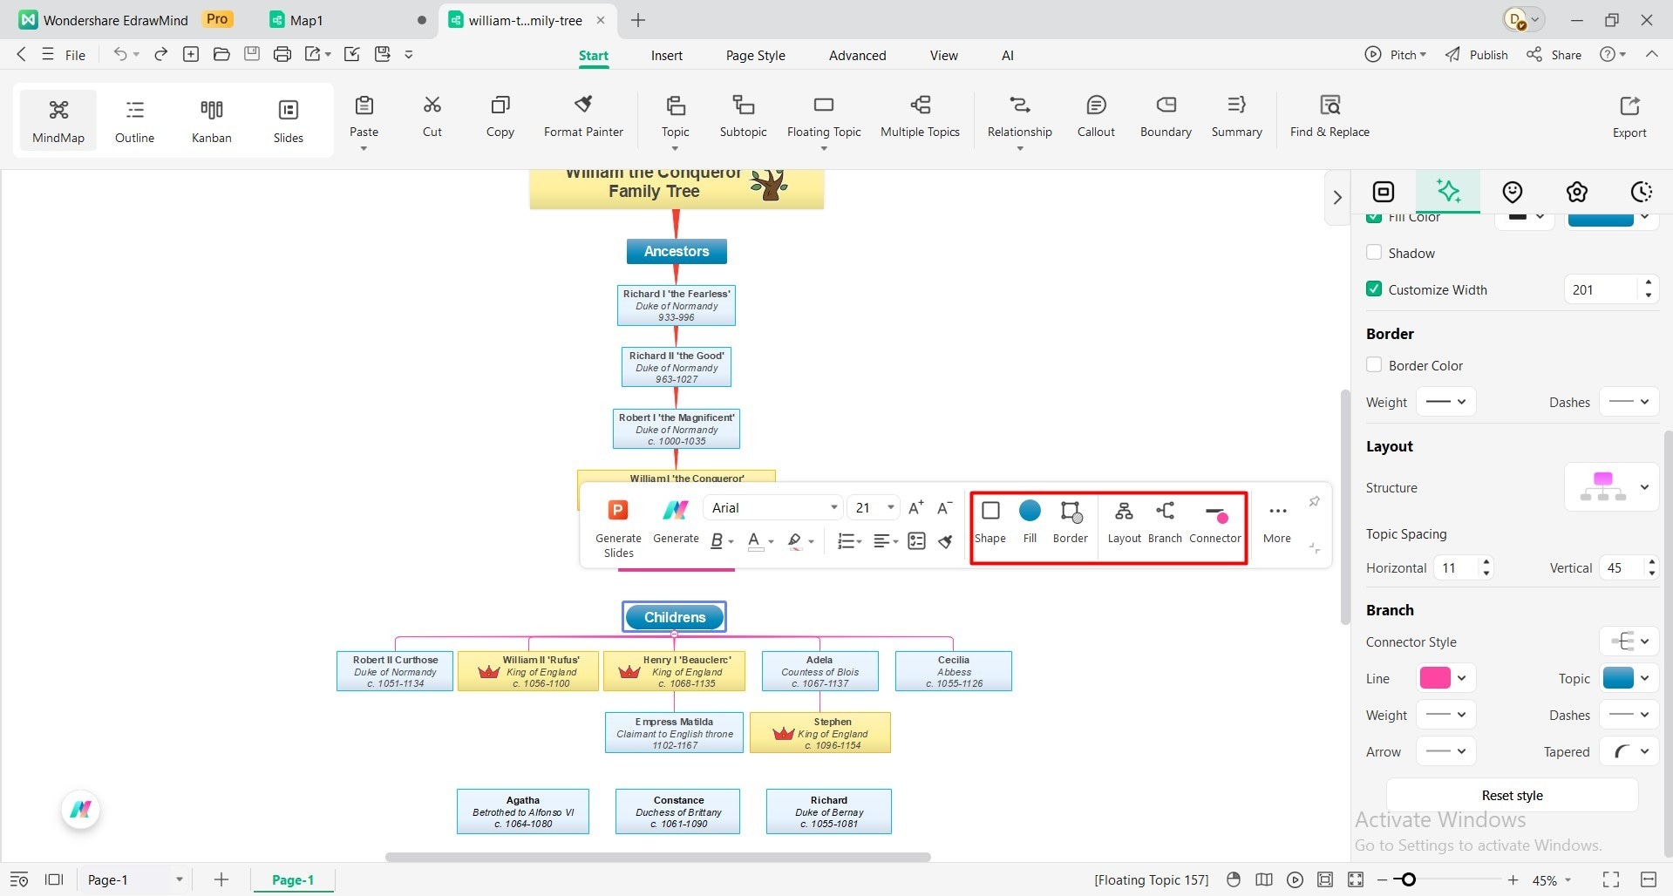
Task: Select the Childrens topic node
Action: [x=674, y=616]
